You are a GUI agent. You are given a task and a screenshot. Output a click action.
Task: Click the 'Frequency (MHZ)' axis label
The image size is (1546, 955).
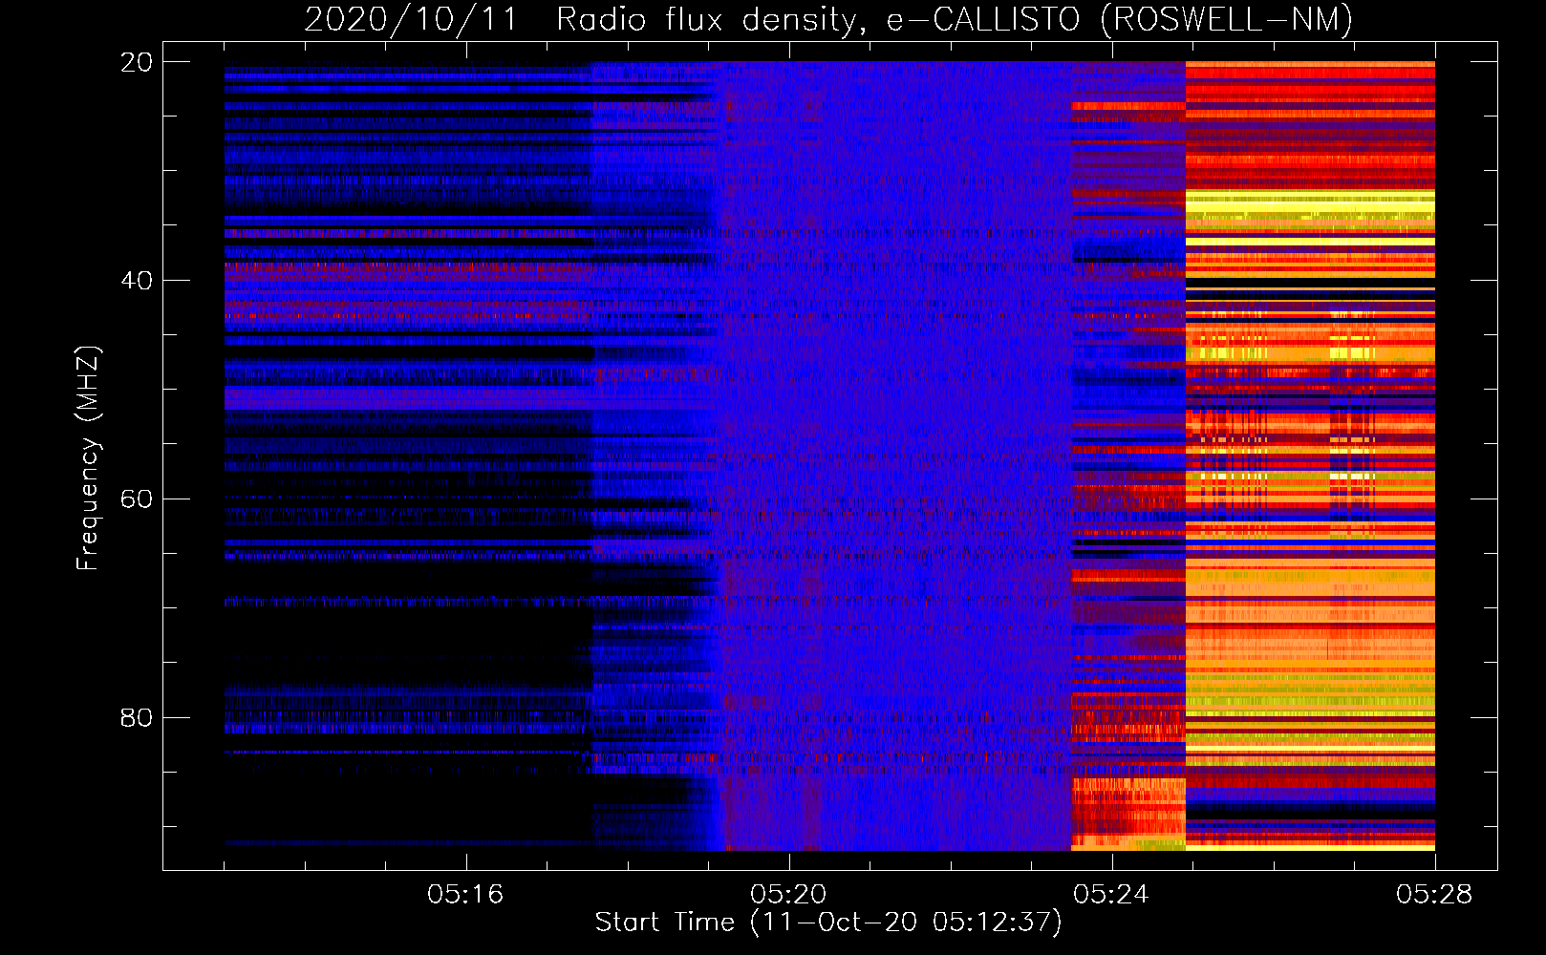point(87,459)
